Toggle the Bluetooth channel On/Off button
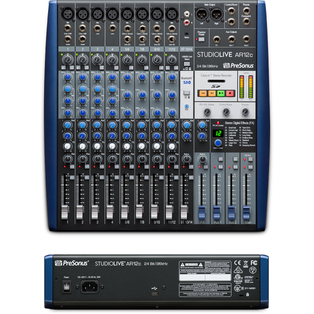The width and height of the screenshot is (314, 314). [x=186, y=93]
